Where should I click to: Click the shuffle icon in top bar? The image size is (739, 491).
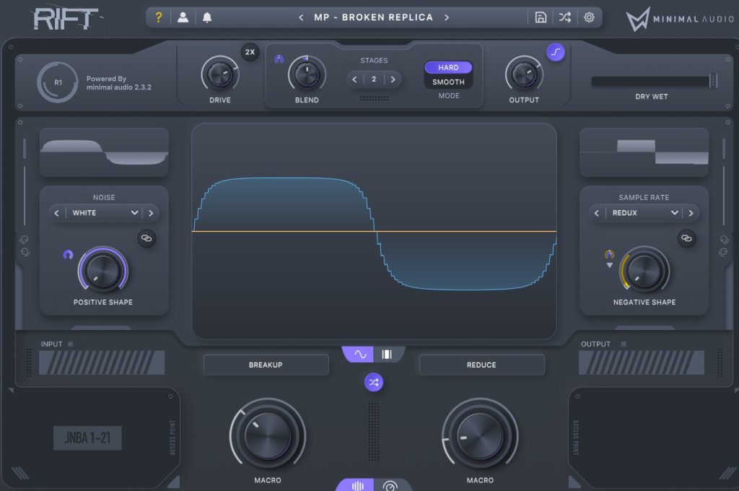[564, 17]
